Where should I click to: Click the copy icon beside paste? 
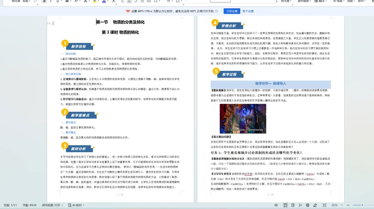(35, 1)
